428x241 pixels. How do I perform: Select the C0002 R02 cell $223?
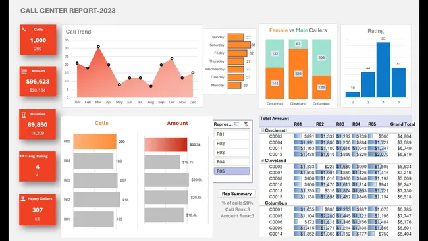pos(325,166)
